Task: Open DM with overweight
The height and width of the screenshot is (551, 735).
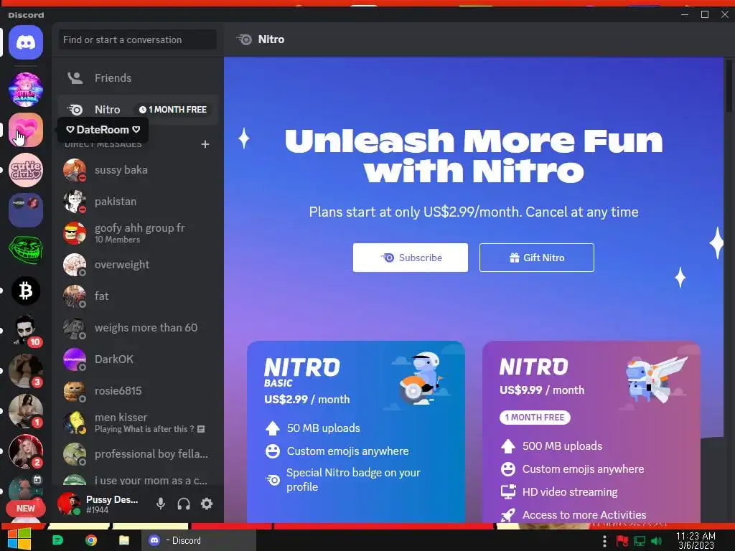Action: click(138, 265)
